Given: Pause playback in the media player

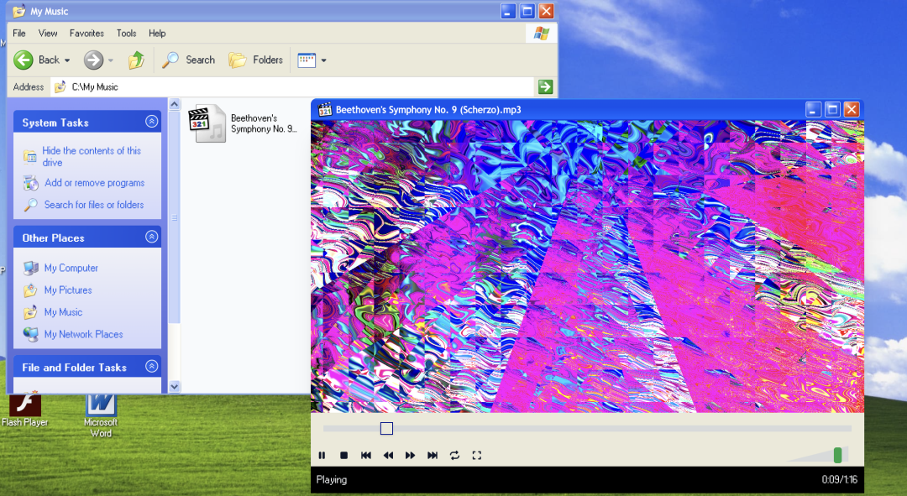Looking at the screenshot, I should pyautogui.click(x=322, y=456).
